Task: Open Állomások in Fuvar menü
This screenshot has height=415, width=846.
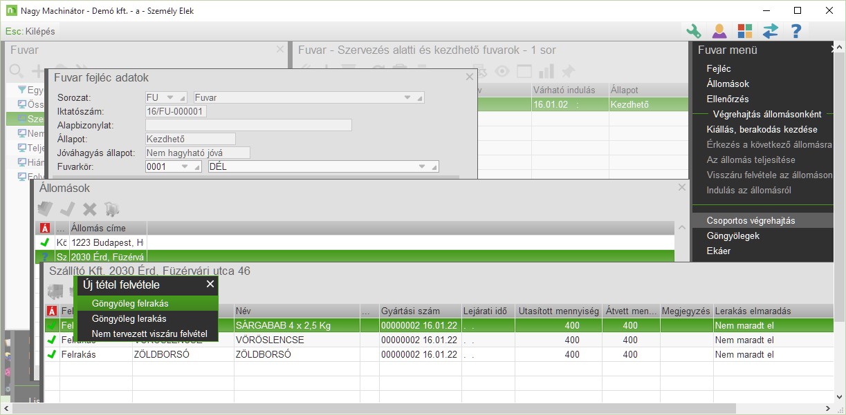Action: click(728, 84)
